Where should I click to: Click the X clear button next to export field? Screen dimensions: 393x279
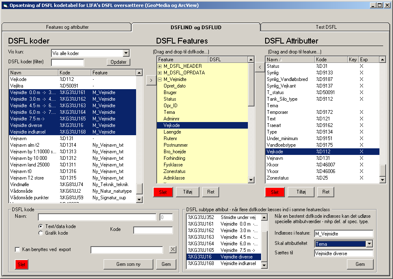coord(173,249)
